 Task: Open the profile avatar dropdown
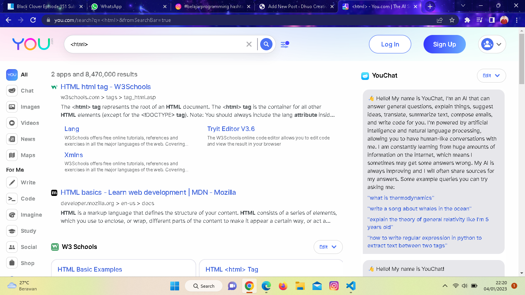pyautogui.click(x=492, y=44)
